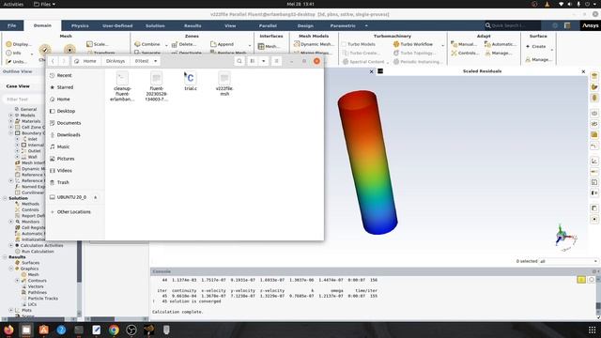
Task: Expand the Monitors tree node
Action: click(11, 222)
